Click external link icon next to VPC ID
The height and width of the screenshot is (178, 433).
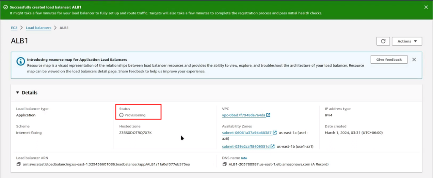tap(269, 115)
